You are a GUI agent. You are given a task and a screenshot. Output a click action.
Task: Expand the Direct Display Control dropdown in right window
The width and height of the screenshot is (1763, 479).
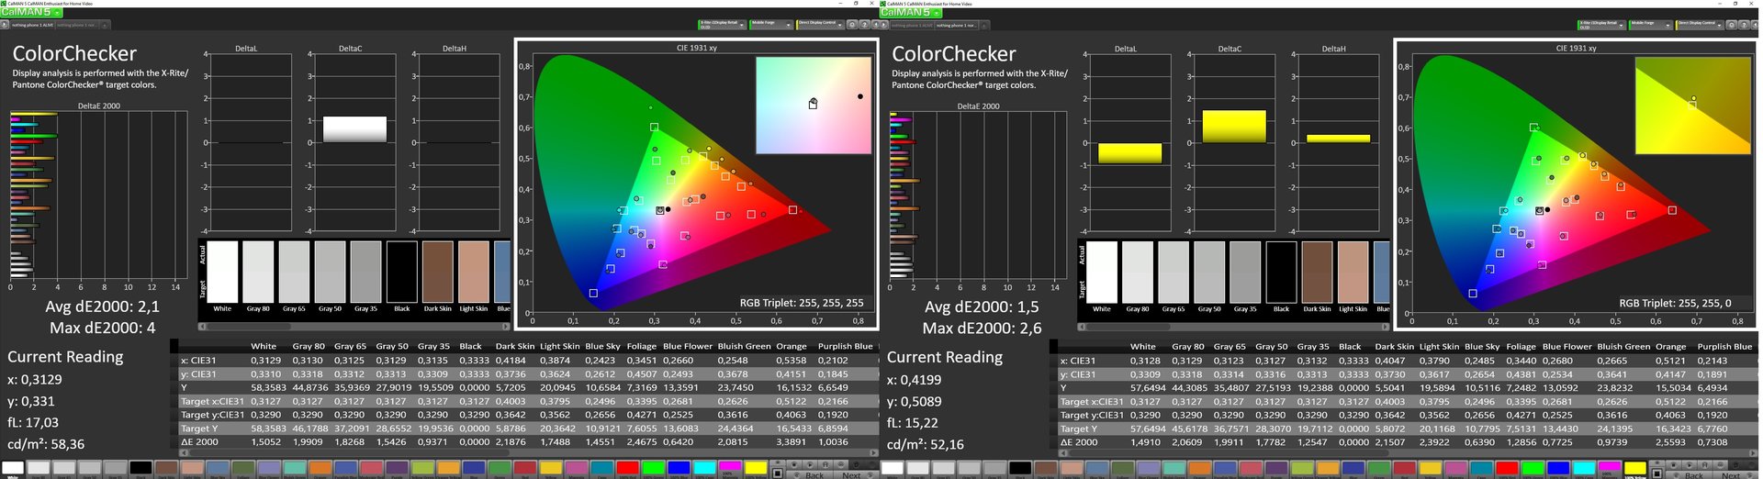(1719, 25)
